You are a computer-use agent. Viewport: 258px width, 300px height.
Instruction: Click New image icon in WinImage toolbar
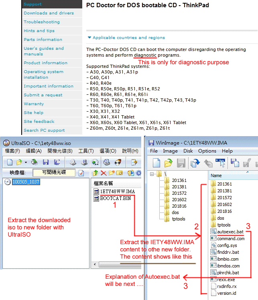(156, 163)
